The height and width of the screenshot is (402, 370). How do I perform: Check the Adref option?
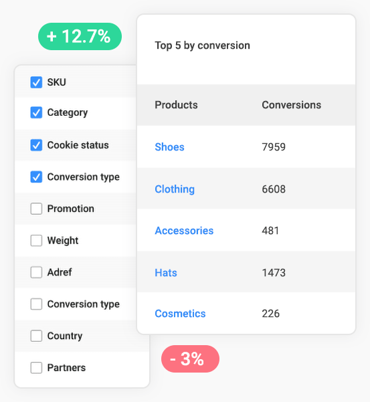[x=36, y=272]
